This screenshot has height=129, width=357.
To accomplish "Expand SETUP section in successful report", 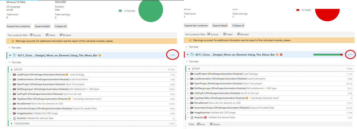I will [x=11, y=69].
